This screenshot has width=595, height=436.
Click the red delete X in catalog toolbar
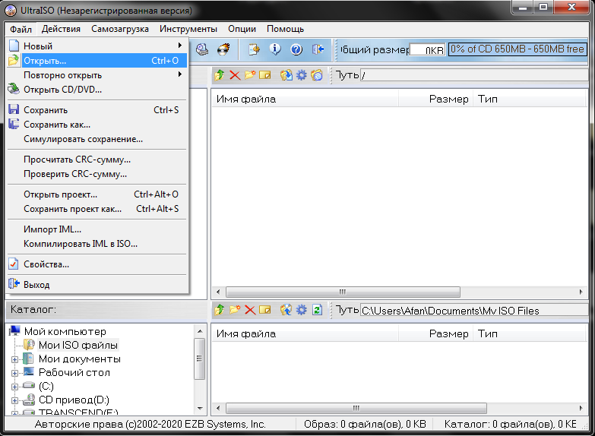coord(250,310)
